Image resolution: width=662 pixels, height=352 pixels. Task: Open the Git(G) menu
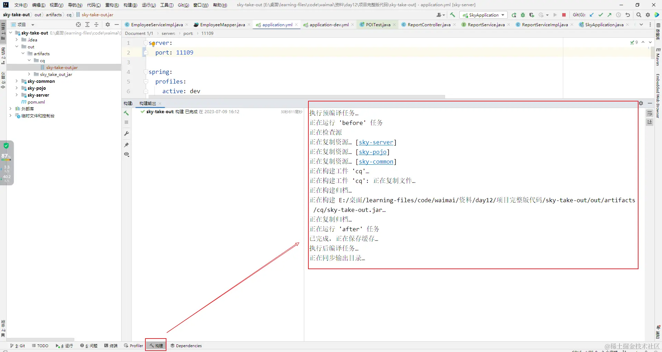tap(183, 5)
